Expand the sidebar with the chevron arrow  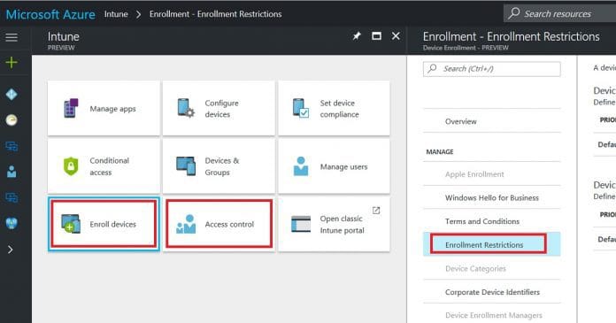[x=11, y=250]
